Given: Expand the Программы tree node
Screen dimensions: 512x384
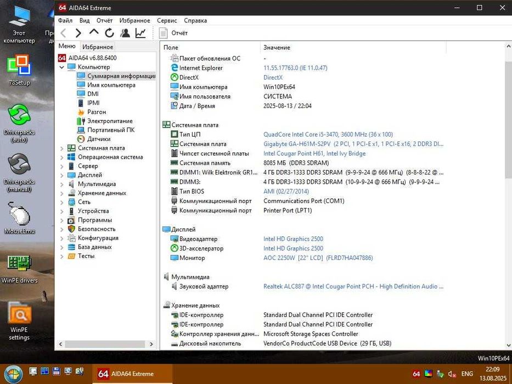Looking at the screenshot, I should [61, 221].
